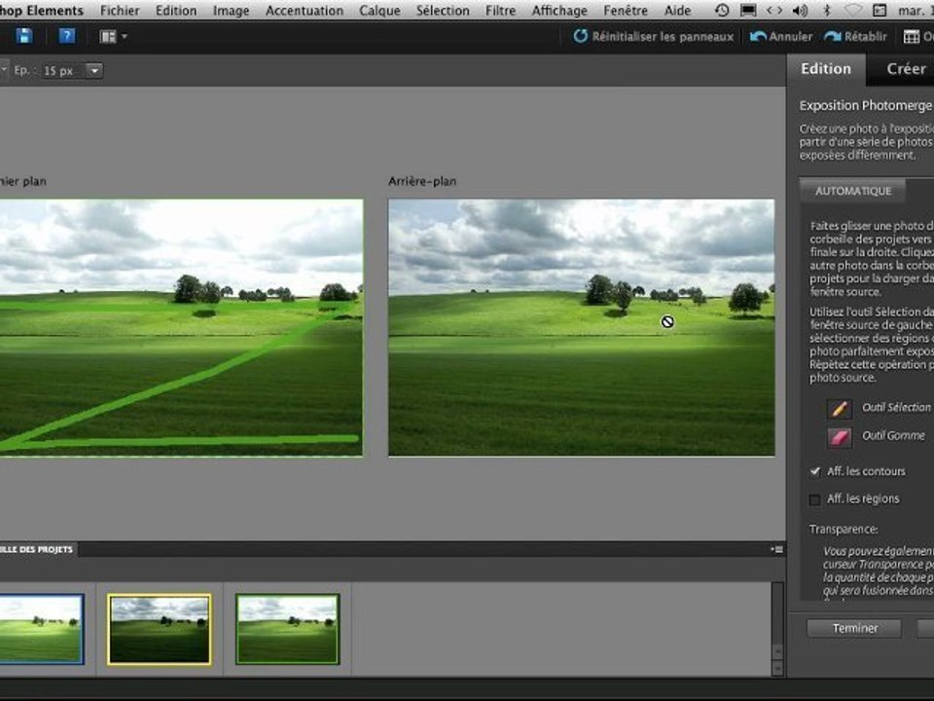Click the Rétablir redo arrow
Screen dimensions: 934x701
833,36
